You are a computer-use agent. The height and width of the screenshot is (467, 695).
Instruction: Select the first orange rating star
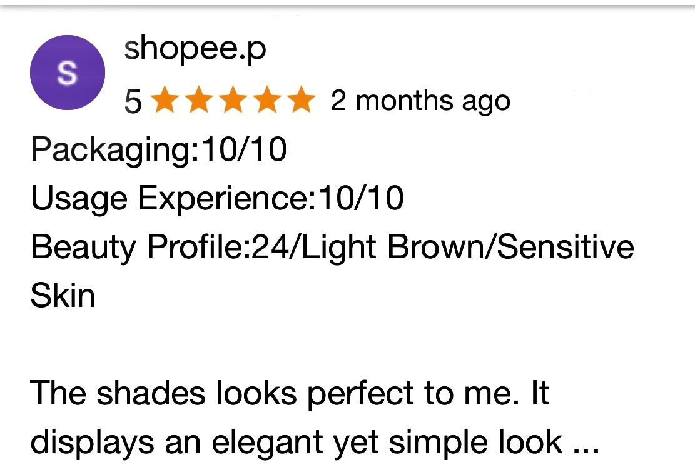(x=166, y=99)
